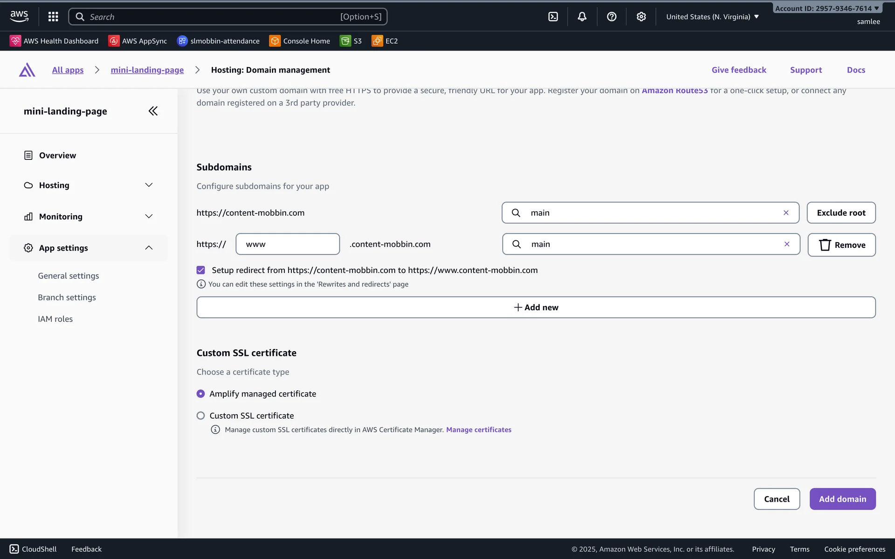Click the www subdomain prefix field
Image resolution: width=895 pixels, height=559 pixels.
coord(288,244)
